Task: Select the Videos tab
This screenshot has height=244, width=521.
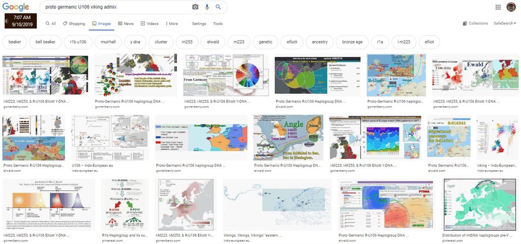Action: tap(149, 24)
